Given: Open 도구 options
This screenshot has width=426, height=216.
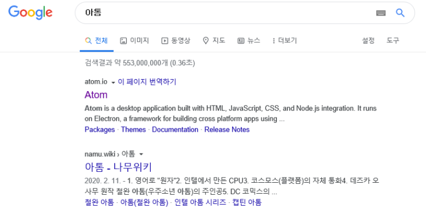Looking at the screenshot, I should point(393,41).
